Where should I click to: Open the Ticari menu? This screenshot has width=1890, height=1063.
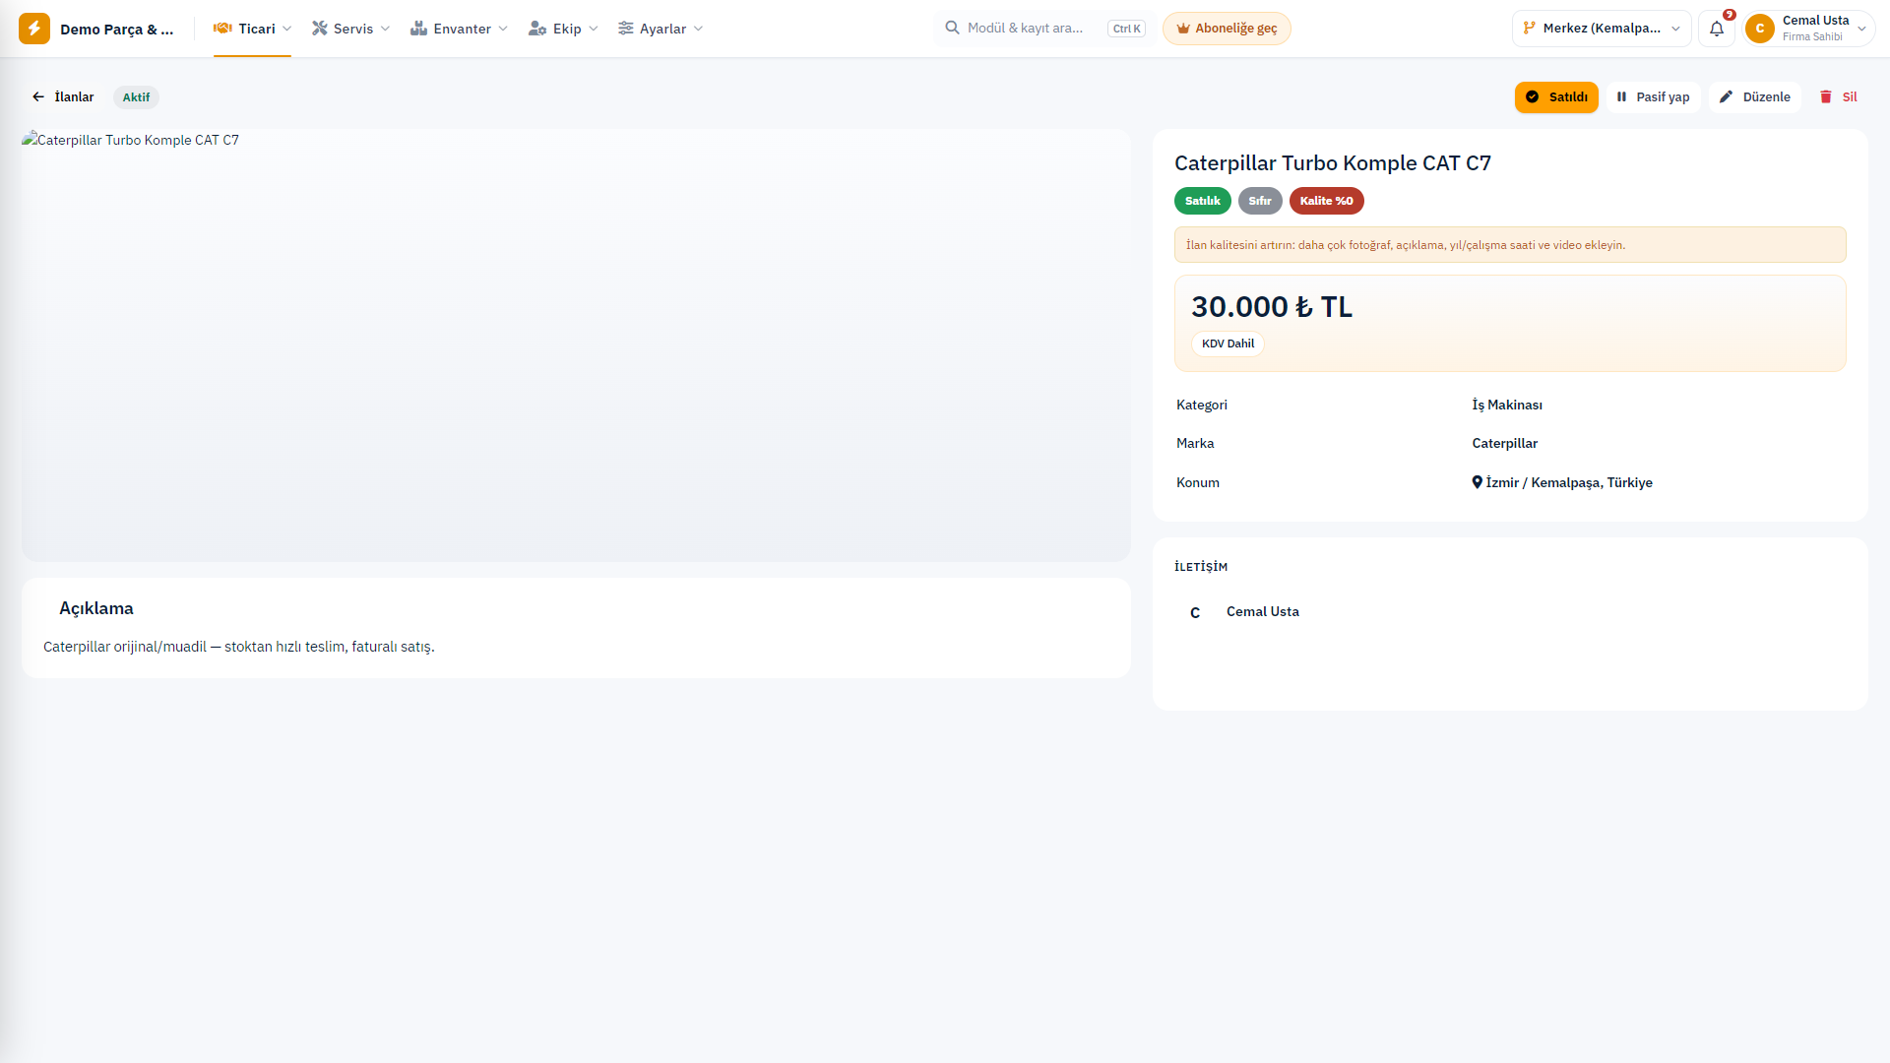252,29
